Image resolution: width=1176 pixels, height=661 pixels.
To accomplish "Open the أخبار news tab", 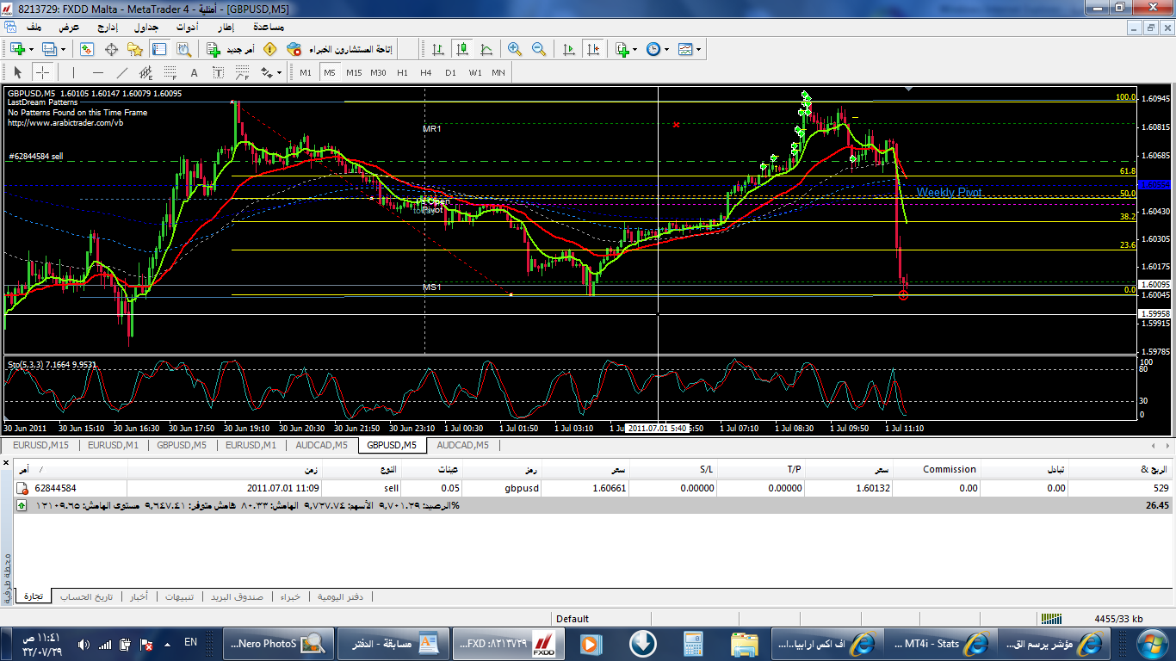I will pyautogui.click(x=139, y=596).
